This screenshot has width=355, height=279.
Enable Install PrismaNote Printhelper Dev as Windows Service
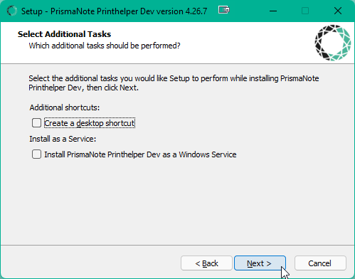point(36,154)
